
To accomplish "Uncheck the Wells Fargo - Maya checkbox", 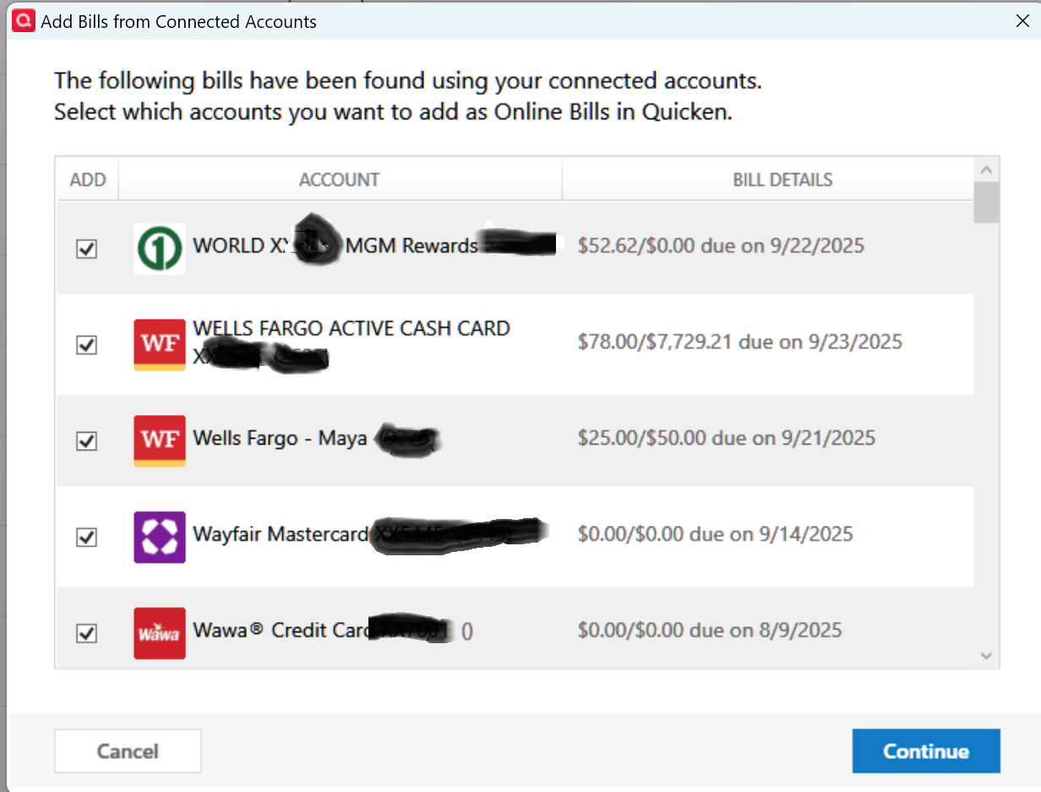I will 87,441.
